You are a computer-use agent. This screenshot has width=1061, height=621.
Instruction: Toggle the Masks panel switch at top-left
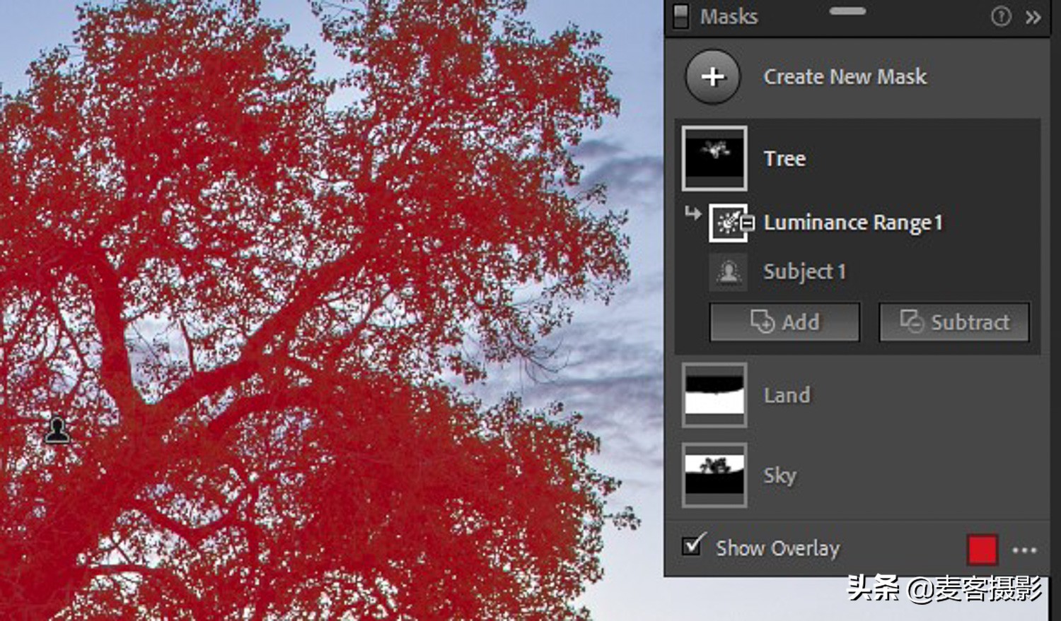click(x=680, y=16)
